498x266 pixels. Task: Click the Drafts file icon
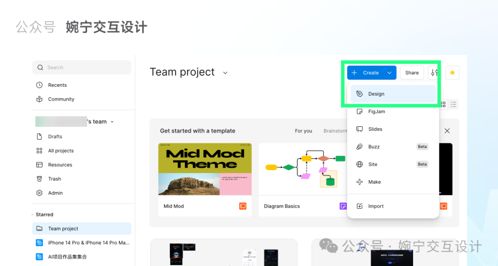click(x=39, y=136)
